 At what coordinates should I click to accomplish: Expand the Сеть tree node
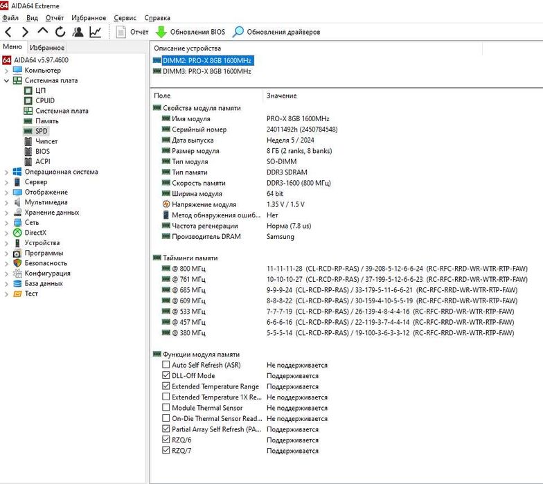pyautogui.click(x=7, y=223)
